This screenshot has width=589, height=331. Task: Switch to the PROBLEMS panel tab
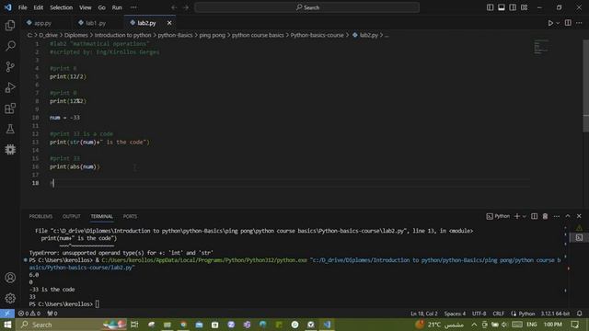40,217
